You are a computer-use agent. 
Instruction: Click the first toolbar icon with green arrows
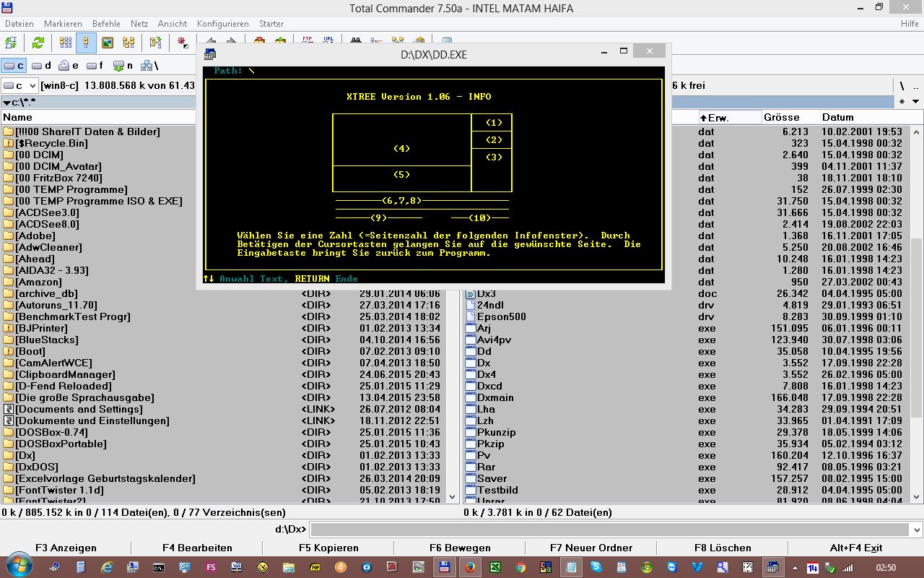(x=12, y=43)
